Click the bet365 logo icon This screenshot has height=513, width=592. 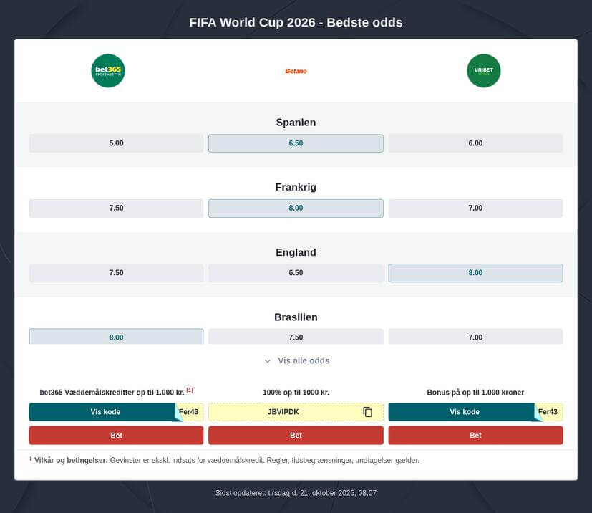(108, 71)
